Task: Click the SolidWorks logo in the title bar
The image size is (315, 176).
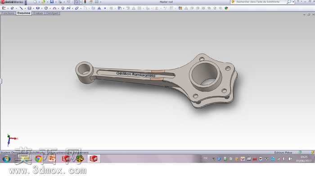Action: 12,2
